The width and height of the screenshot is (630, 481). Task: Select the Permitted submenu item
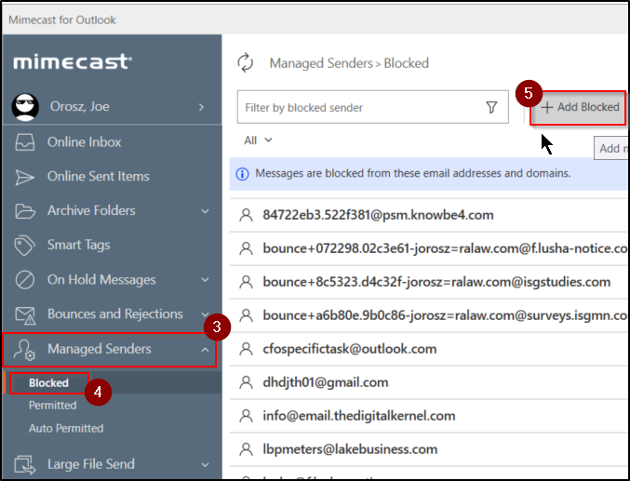(x=53, y=406)
